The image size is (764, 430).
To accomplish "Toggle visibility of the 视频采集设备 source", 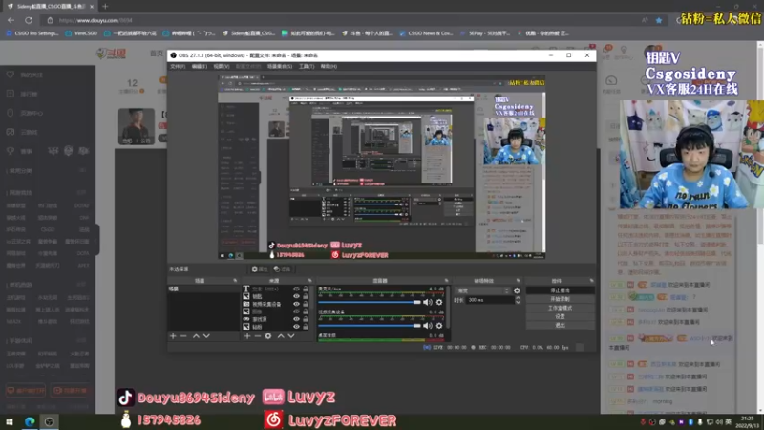I will (296, 304).
